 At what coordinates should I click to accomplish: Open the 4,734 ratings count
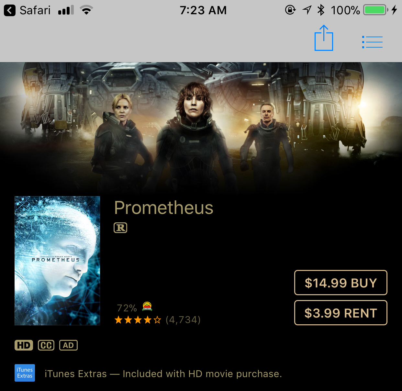(183, 320)
